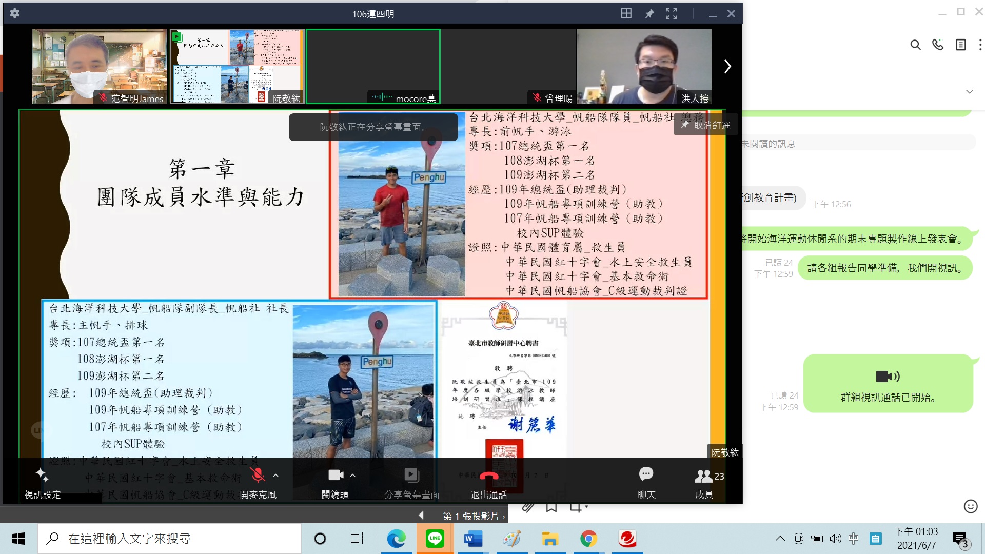Open LINE app from taskbar
985x554 pixels.
coord(435,539)
